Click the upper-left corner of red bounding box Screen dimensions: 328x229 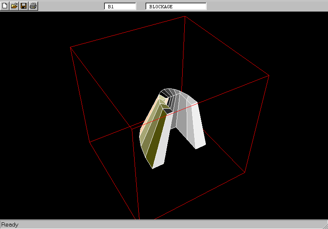(x=71, y=47)
